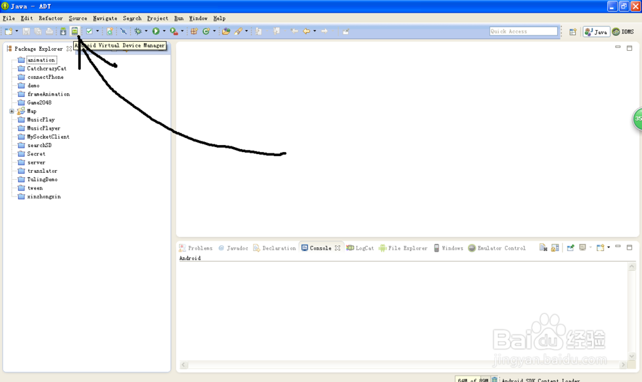This screenshot has height=382, width=642.
Task: Open the Android SDK Manager
Action: coord(63,31)
